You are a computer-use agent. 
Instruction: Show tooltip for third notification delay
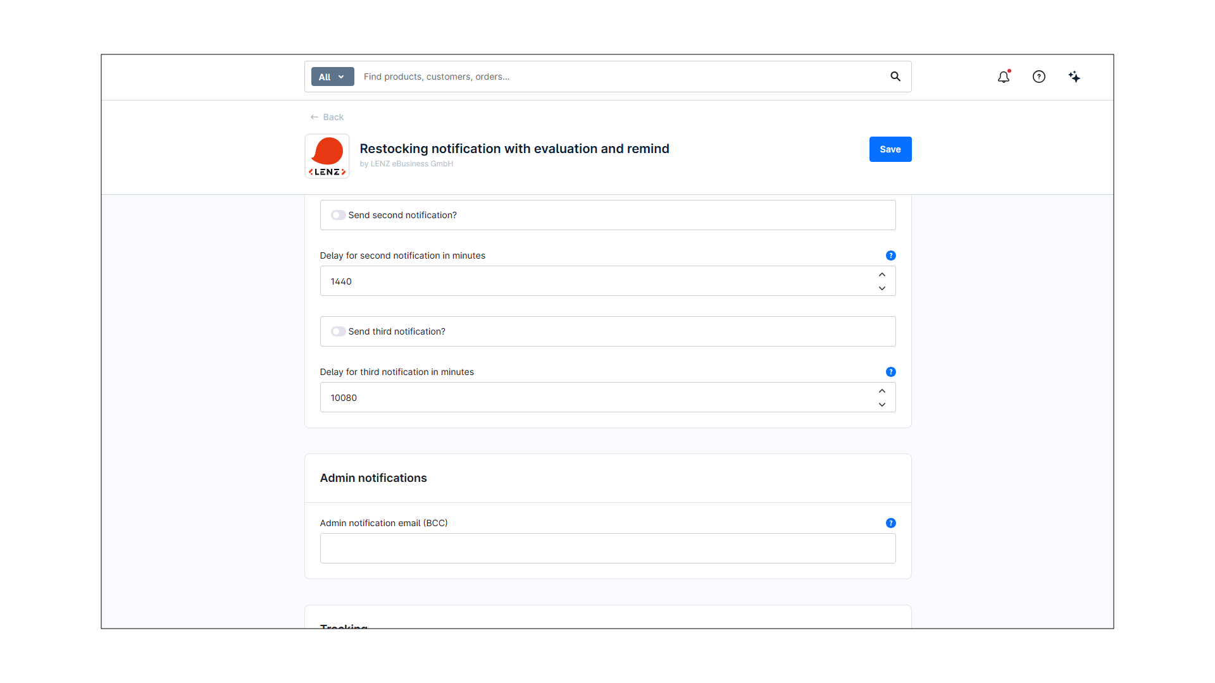pyautogui.click(x=890, y=372)
